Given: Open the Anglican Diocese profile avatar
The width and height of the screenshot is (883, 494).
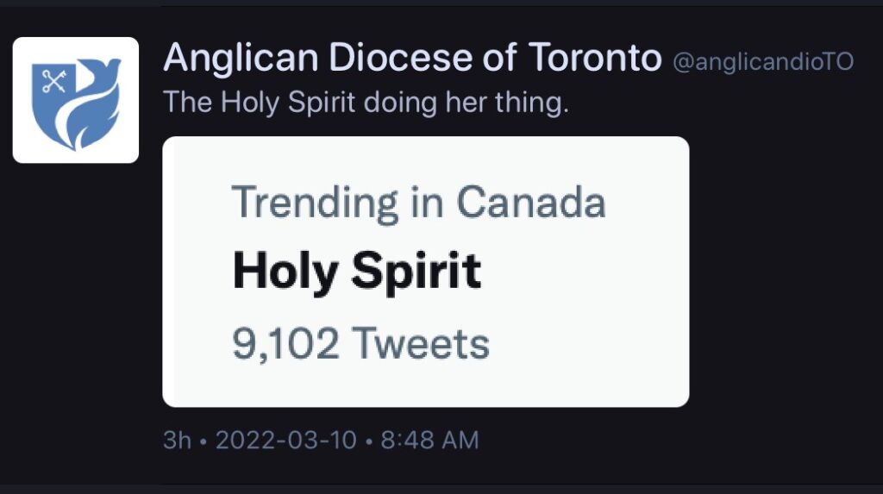Looking at the screenshot, I should [76, 100].
